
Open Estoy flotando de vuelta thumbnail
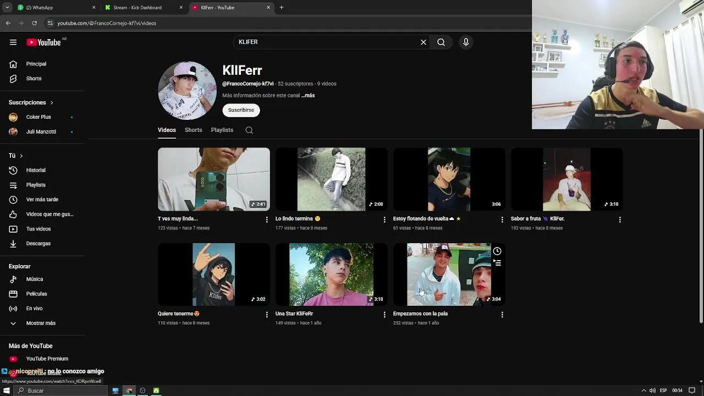(449, 179)
